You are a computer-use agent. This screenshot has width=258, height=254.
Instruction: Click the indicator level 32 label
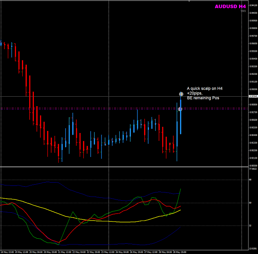(250, 226)
